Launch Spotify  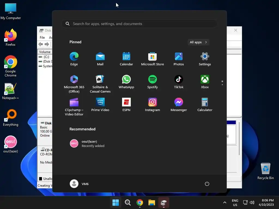point(153,82)
